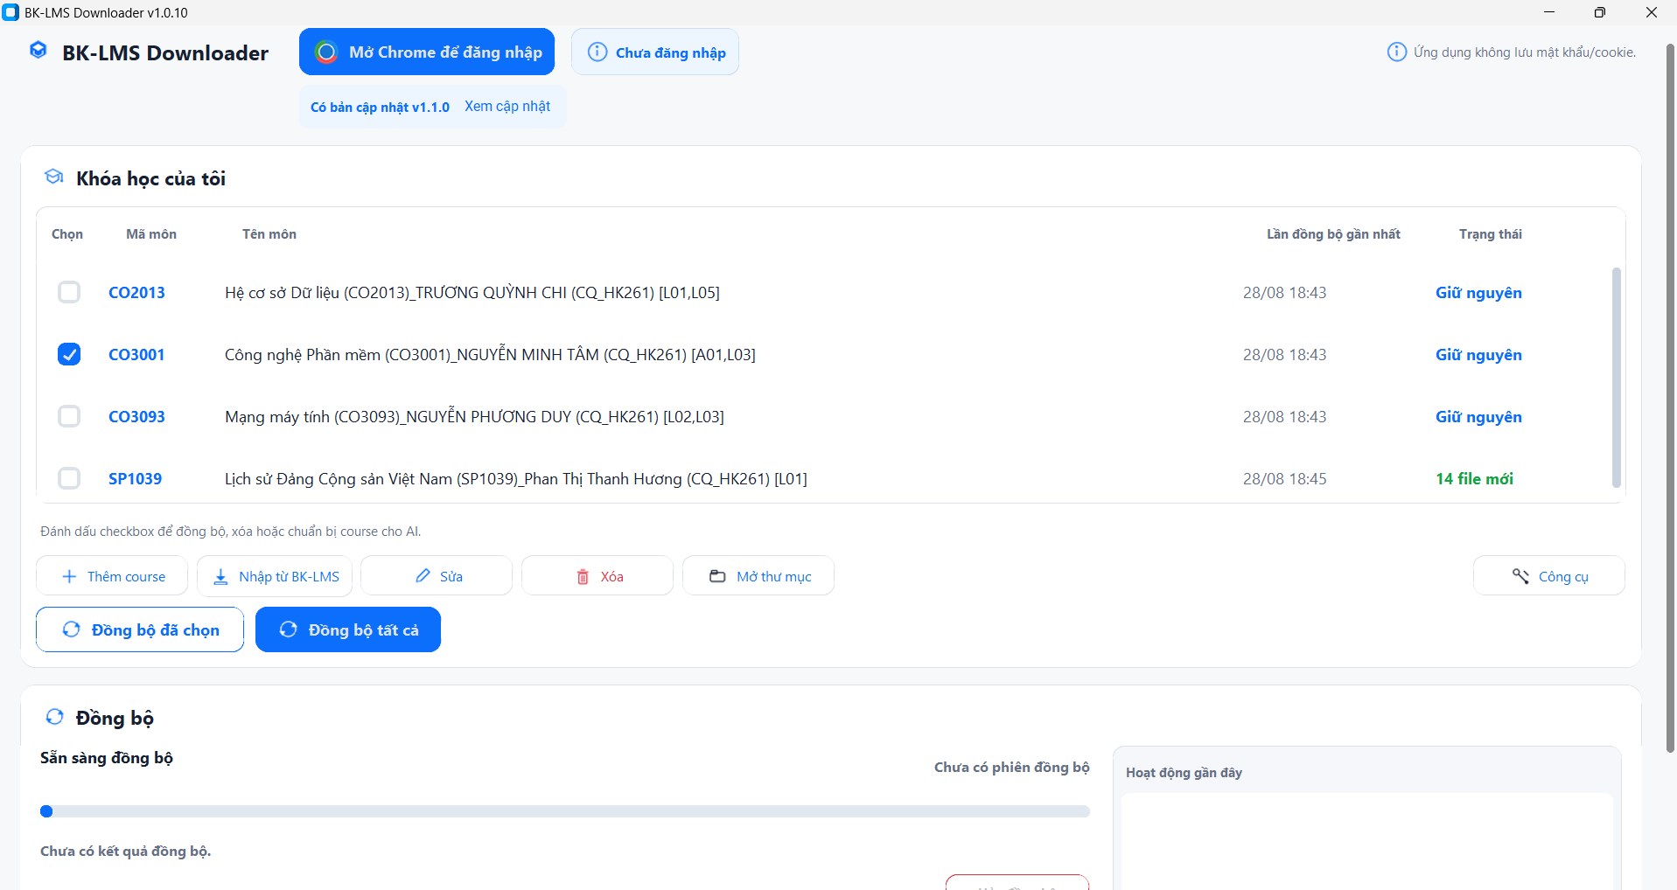This screenshot has height=890, width=1677.
Task: Click 'Có bản cập nhật v1.1.0' notice text
Action: pos(380,107)
